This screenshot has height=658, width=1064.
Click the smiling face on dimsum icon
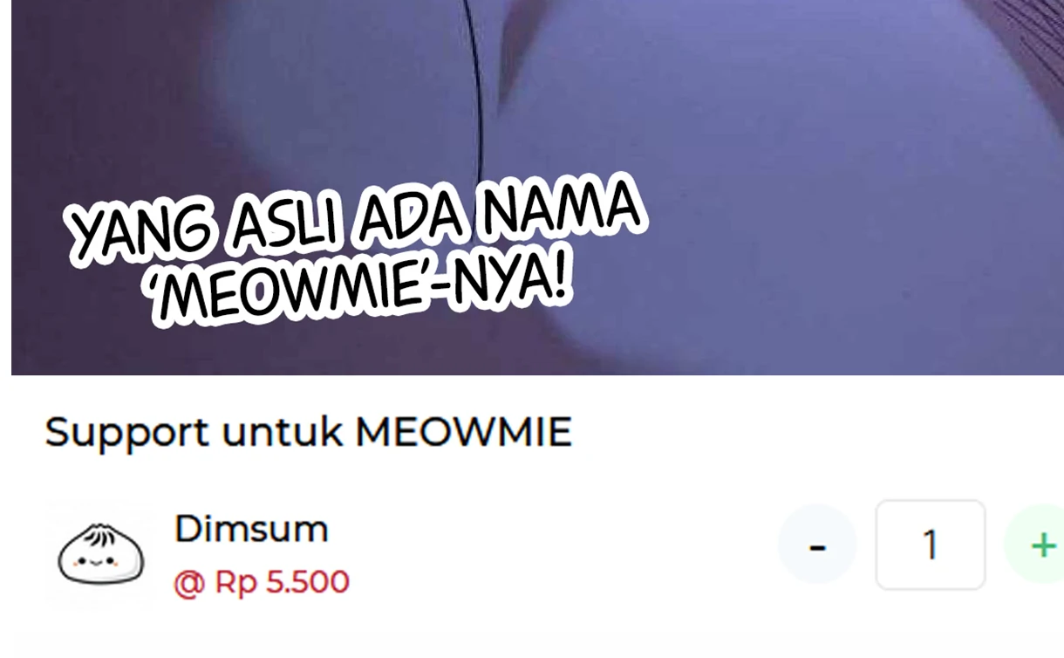click(99, 563)
